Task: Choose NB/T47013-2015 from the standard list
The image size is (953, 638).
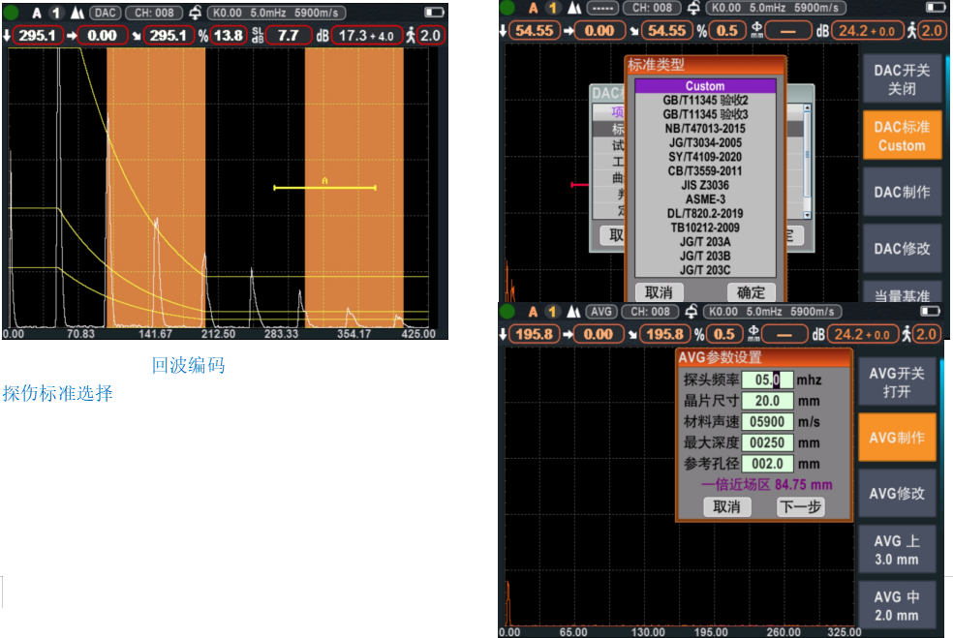Action: 704,129
